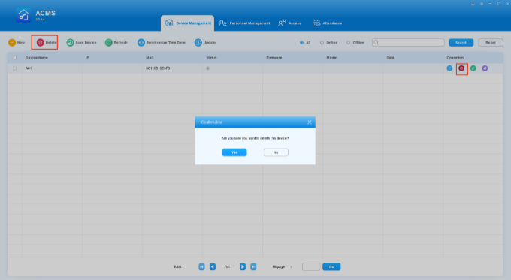The height and width of the screenshot is (280, 511).
Task: Confirm deletion with the Yes button
Action: pos(234,152)
